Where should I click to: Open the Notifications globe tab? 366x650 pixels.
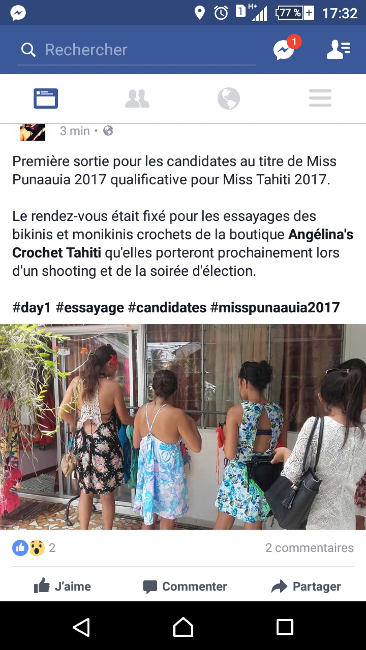coord(229,98)
